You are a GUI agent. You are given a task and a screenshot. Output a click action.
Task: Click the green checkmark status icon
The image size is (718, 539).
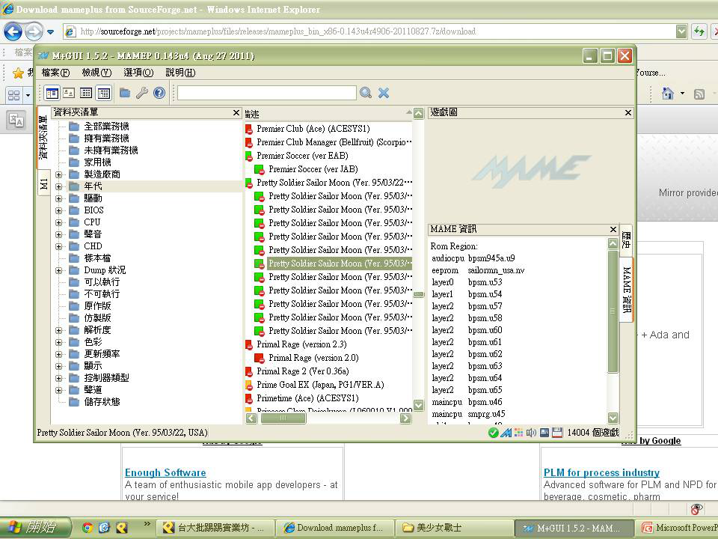point(493,433)
